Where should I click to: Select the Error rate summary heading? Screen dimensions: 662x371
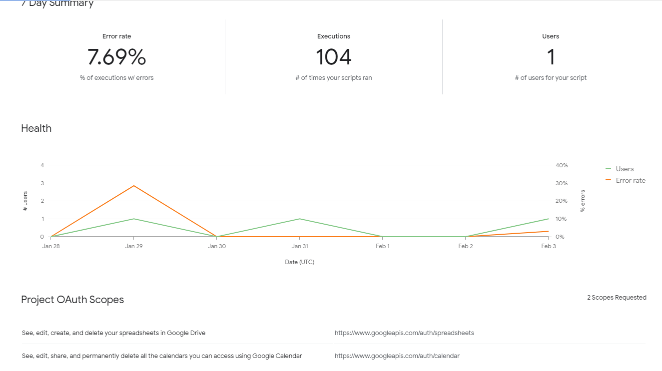(x=116, y=36)
